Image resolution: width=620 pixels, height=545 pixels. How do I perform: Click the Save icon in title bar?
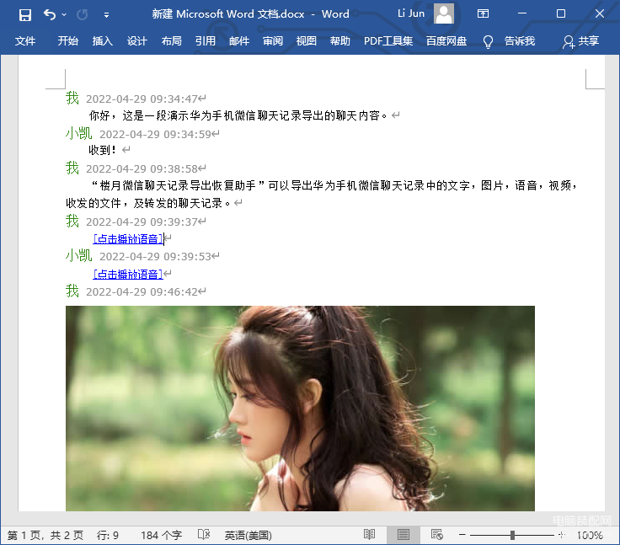click(x=25, y=14)
